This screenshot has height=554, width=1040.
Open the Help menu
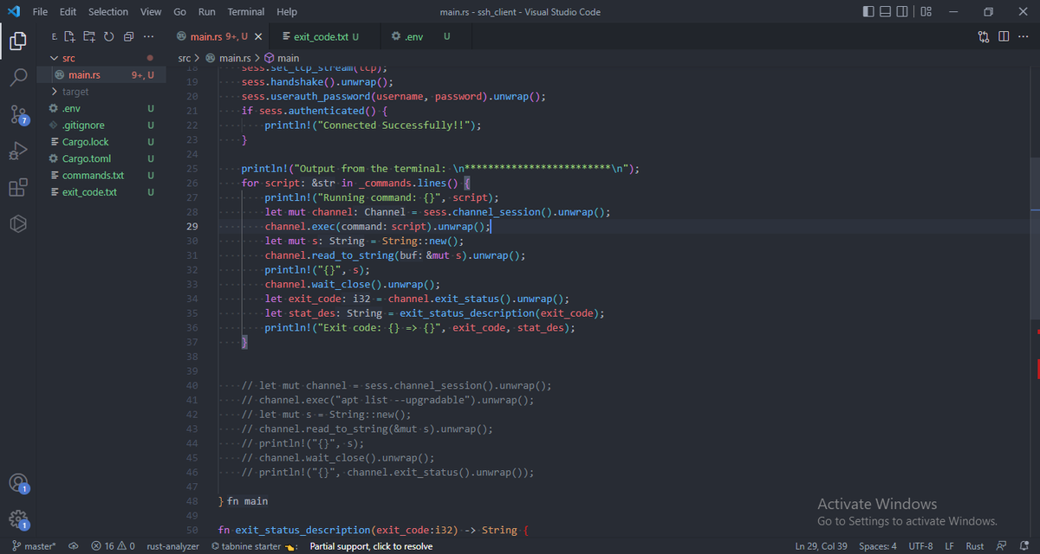click(x=287, y=12)
